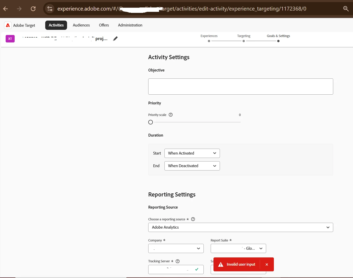Click the browser address bar URL
The height and width of the screenshot is (278, 353).
[182, 9]
